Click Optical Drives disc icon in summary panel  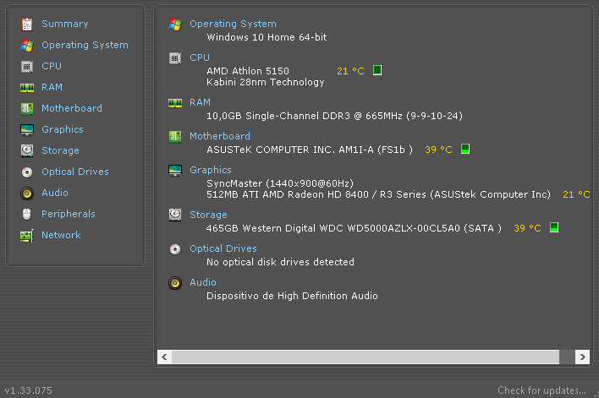(x=175, y=249)
